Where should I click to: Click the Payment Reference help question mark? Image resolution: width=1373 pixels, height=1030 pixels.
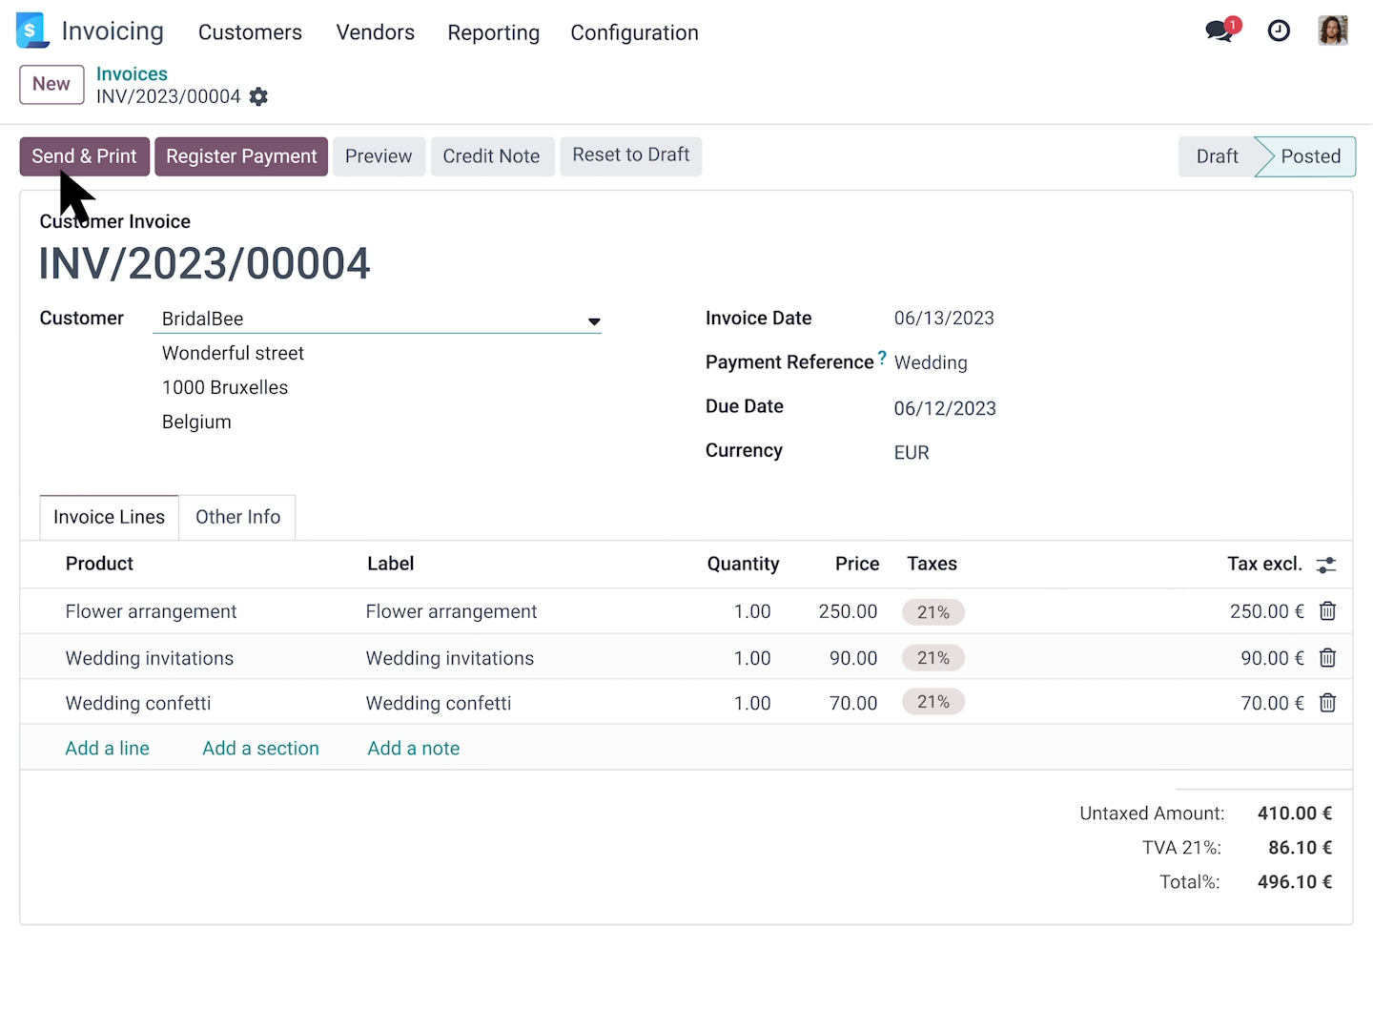[882, 359]
